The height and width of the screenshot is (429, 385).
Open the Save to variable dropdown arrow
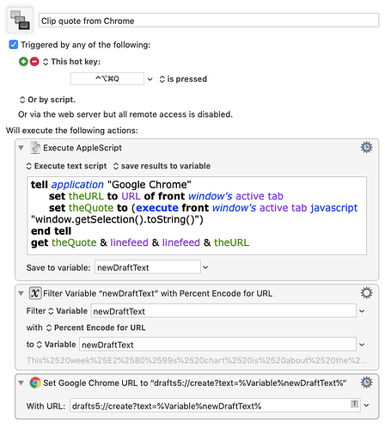205,267
